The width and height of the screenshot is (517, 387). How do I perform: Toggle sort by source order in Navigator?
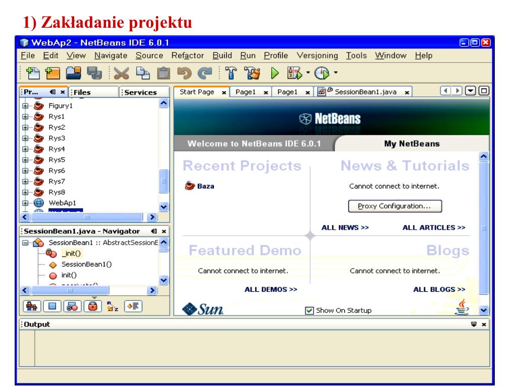coord(133,306)
